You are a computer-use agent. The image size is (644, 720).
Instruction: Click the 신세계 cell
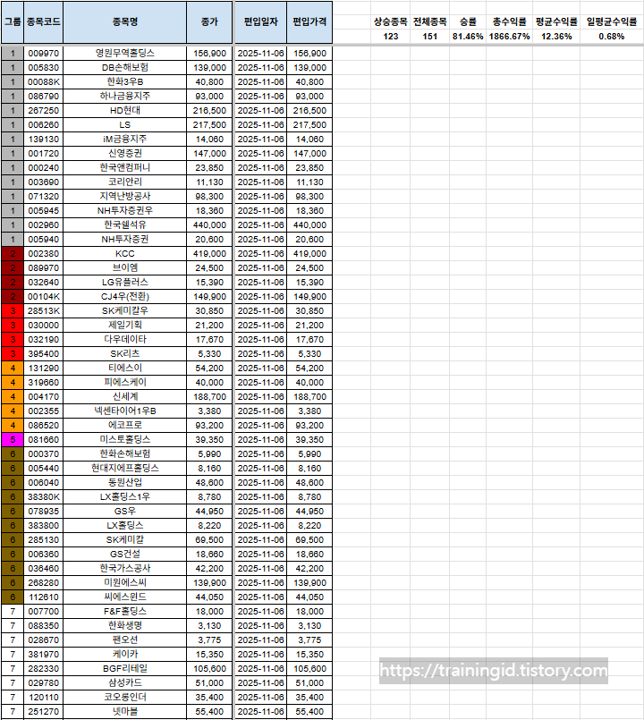125,397
